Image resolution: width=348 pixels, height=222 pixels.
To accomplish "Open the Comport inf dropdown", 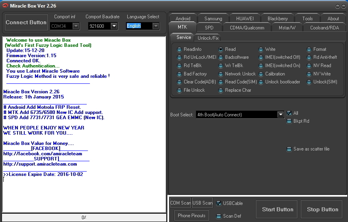I will (76, 26).
